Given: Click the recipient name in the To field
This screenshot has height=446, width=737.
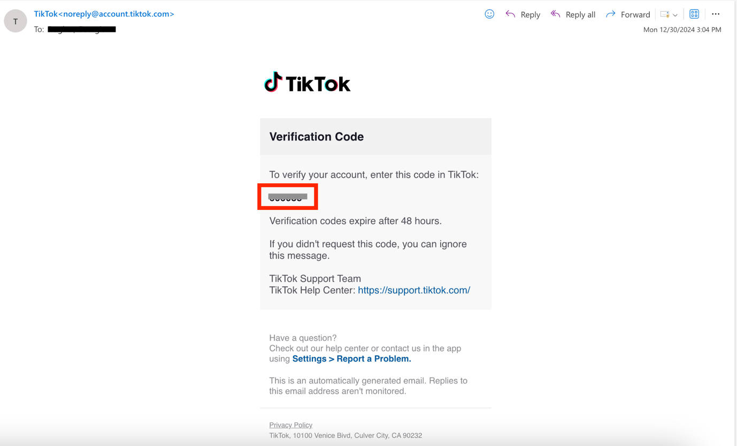Looking at the screenshot, I should 80,29.
